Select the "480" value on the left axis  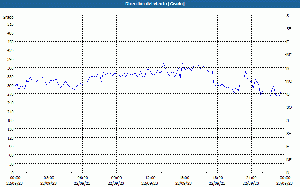(10, 33)
